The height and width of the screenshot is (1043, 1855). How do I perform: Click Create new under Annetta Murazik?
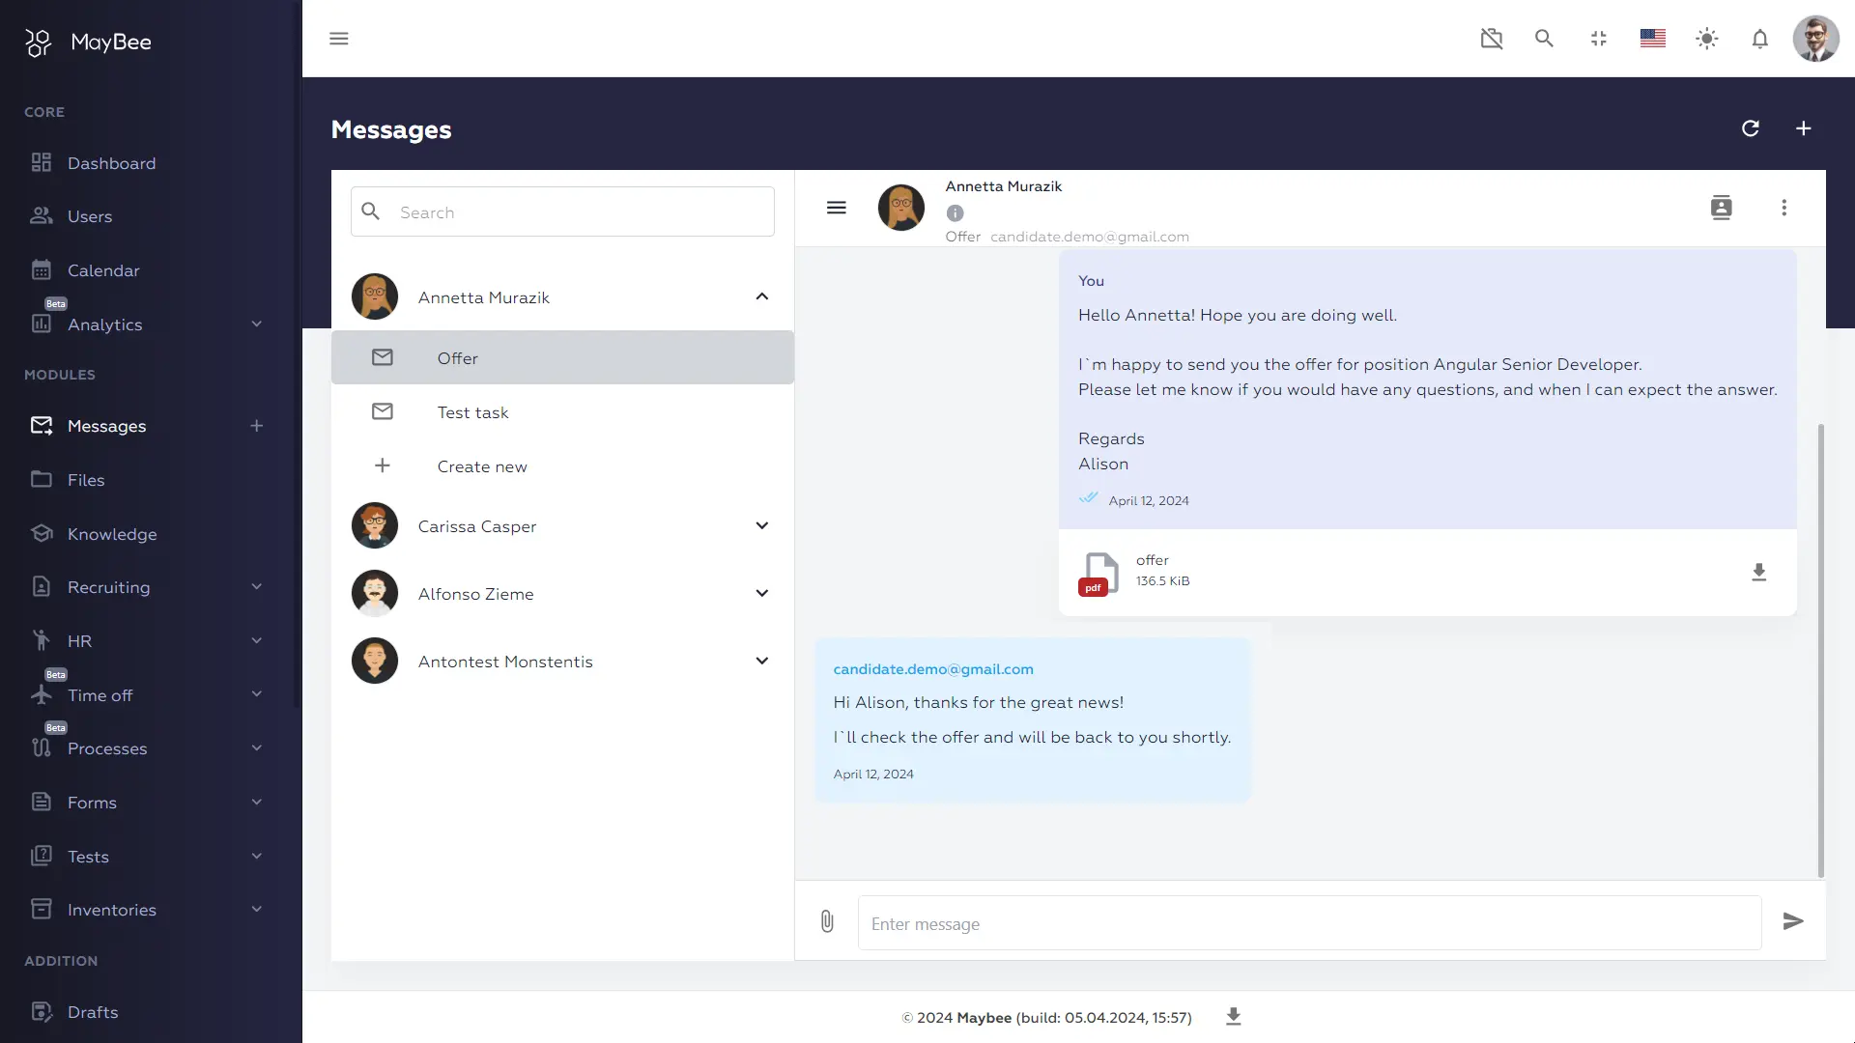point(481,466)
